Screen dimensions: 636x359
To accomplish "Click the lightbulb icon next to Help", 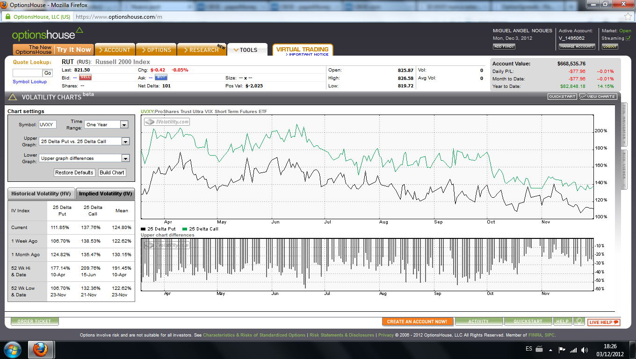I will click(579, 322).
